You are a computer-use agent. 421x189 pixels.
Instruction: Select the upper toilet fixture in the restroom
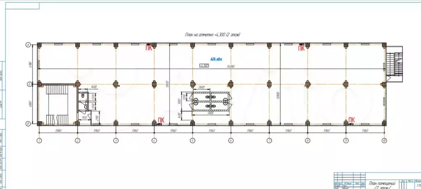tap(83, 95)
